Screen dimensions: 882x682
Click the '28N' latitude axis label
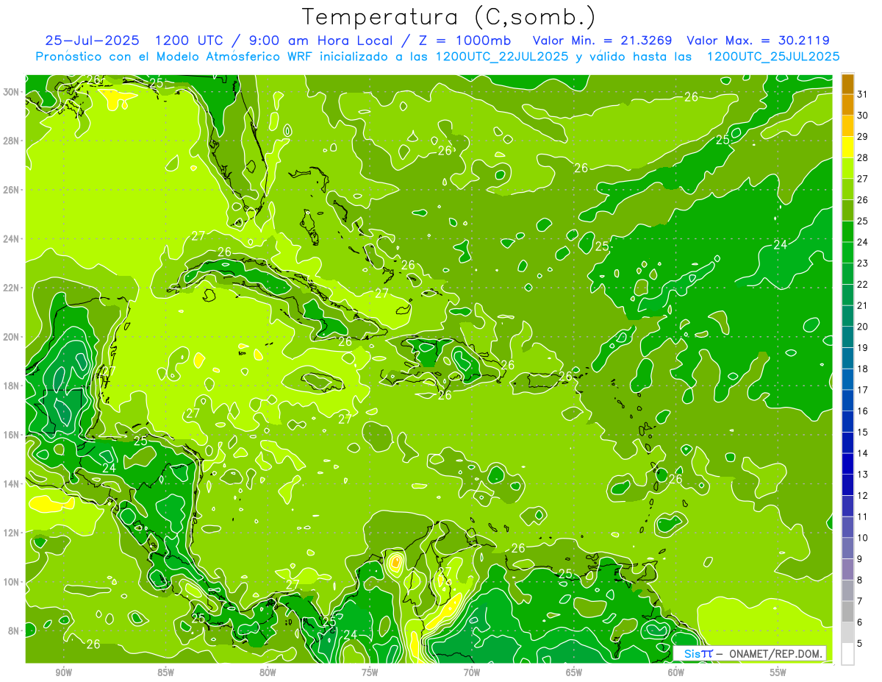[x=12, y=141]
